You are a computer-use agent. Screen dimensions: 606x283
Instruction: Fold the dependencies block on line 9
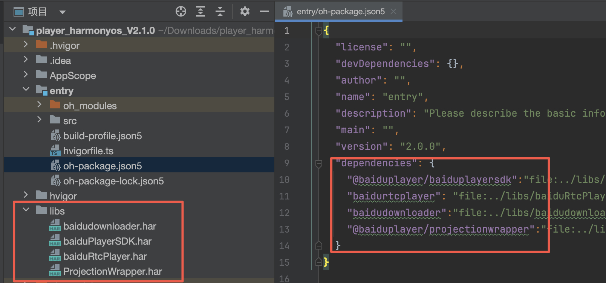tap(318, 163)
